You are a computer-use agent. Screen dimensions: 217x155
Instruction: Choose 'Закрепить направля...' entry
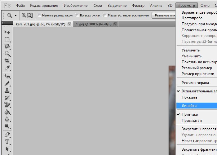[197, 129]
